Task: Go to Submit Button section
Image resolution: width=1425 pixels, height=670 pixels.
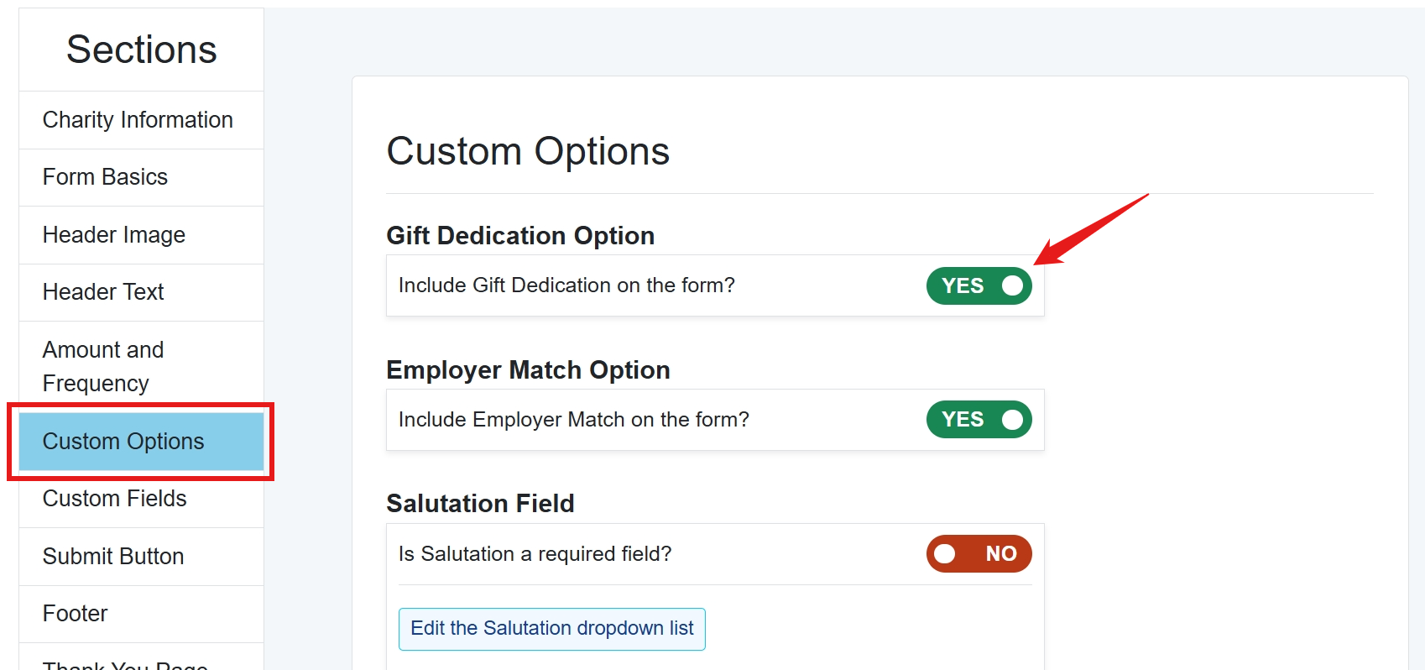Action: (x=112, y=557)
